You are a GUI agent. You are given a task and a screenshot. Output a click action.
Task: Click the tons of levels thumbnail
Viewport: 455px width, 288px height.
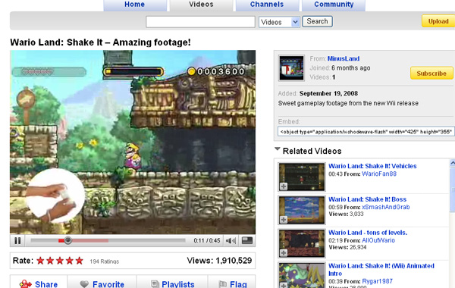(302, 243)
